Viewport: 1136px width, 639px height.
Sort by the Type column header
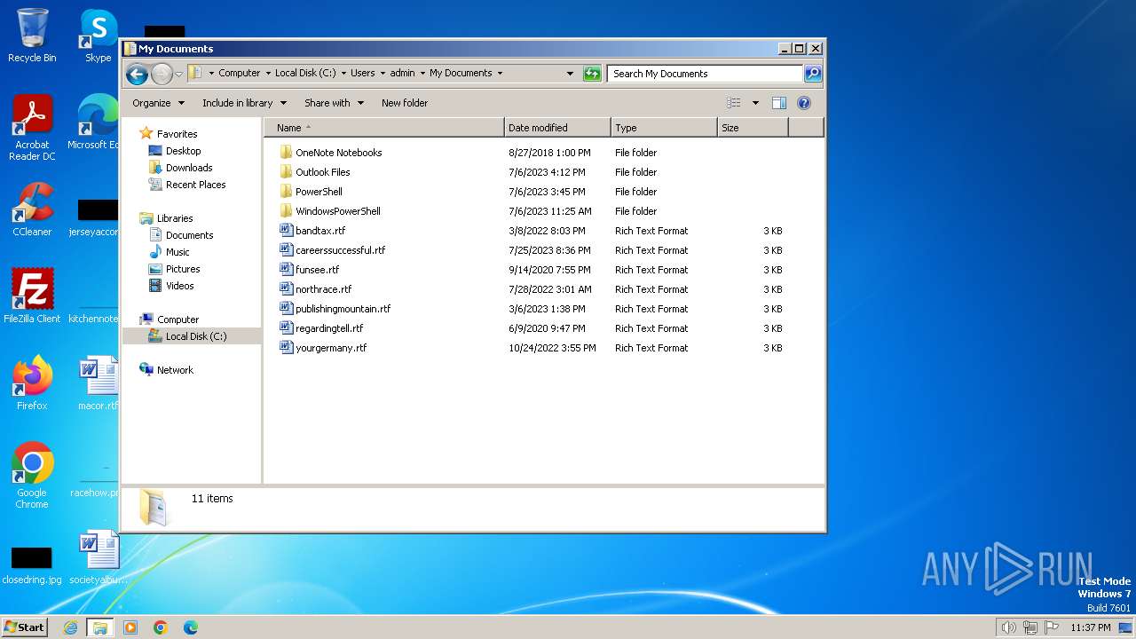pos(664,128)
